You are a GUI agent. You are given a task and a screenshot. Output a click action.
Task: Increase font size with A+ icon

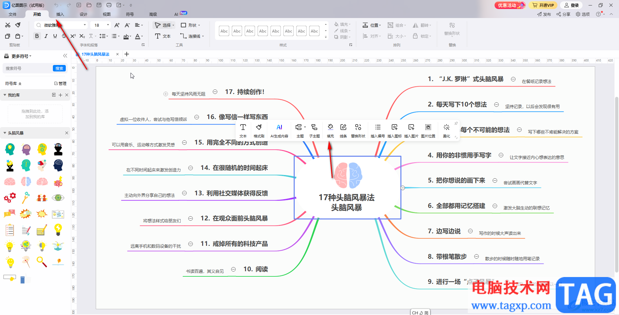tap(117, 25)
